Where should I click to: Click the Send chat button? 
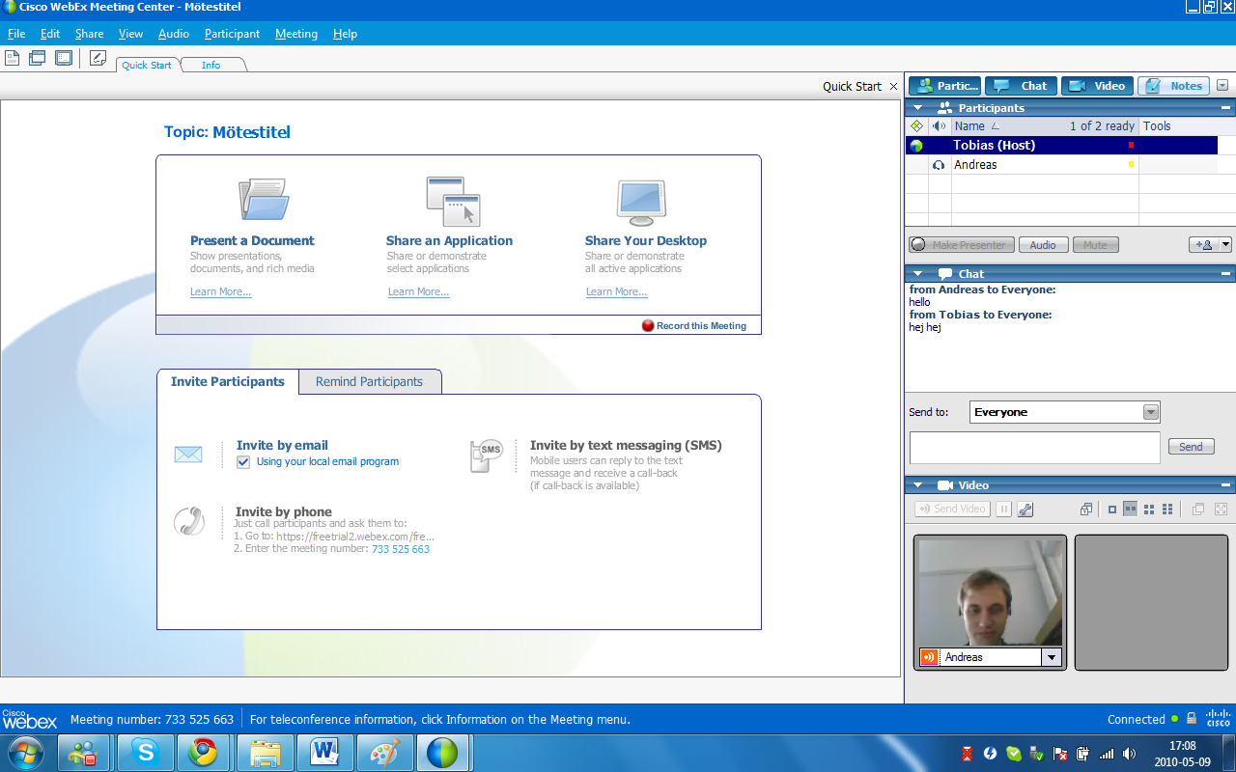(x=1191, y=447)
